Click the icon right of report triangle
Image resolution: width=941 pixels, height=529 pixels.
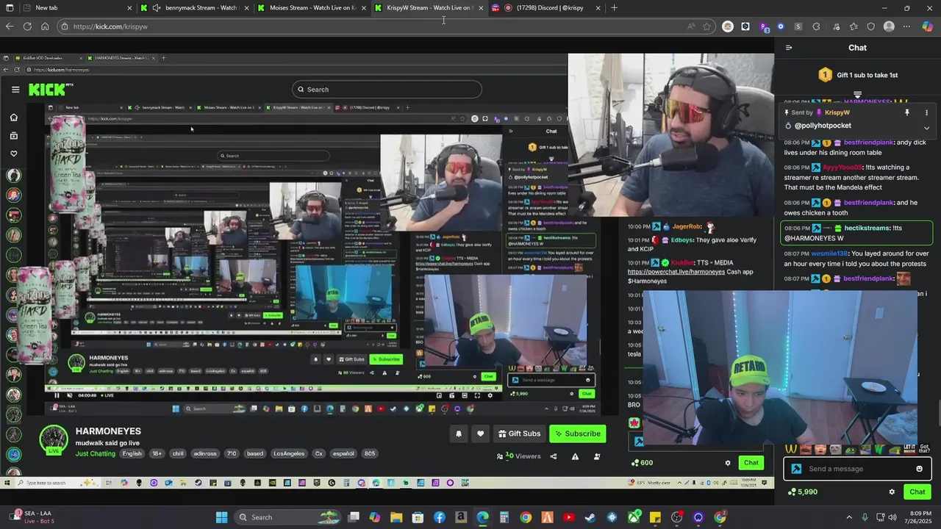(596, 456)
